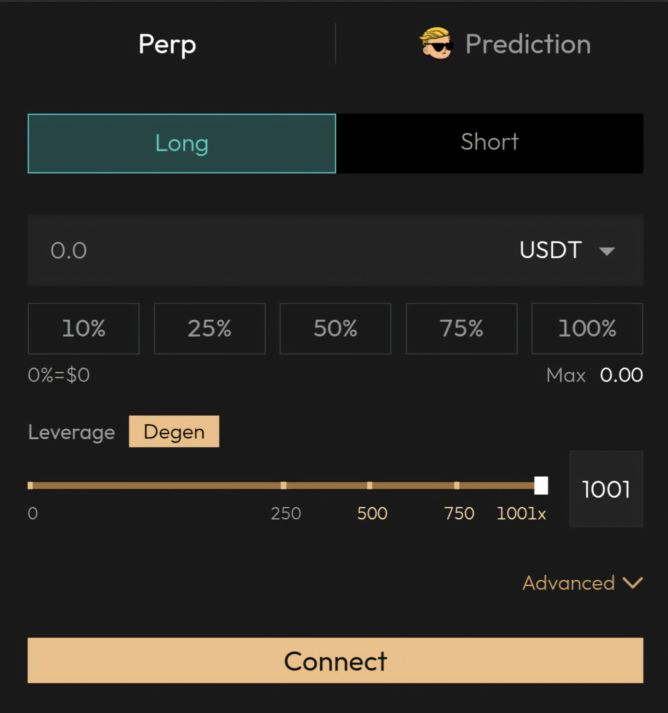Toggle the Degen leverage mode

[x=174, y=432]
